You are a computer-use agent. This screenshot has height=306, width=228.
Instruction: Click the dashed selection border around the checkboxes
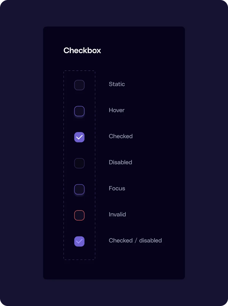[x=79, y=71]
